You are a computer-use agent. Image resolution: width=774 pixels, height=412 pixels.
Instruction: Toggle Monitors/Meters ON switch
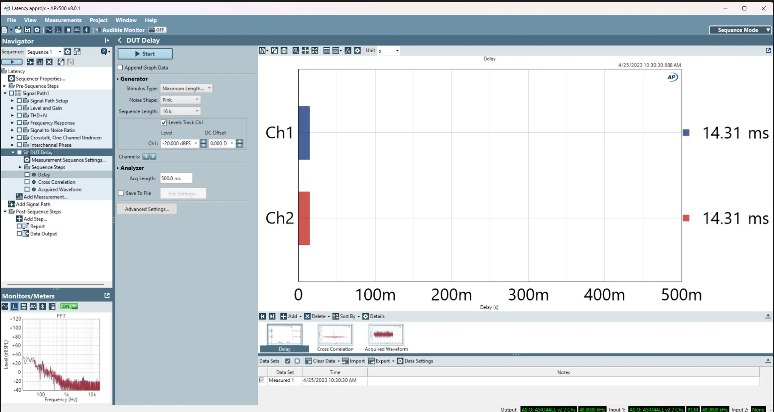click(70, 307)
